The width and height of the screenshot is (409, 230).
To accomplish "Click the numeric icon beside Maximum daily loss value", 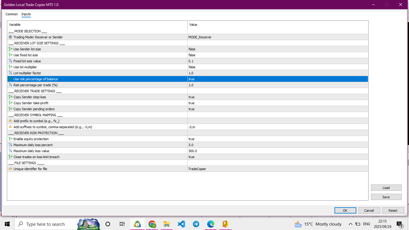I will click(10, 151).
